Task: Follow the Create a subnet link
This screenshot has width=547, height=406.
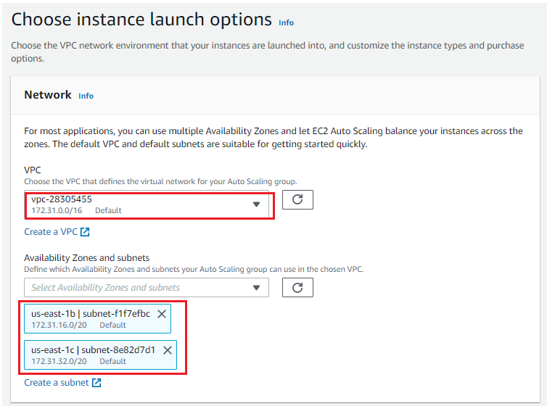Action: [x=56, y=383]
